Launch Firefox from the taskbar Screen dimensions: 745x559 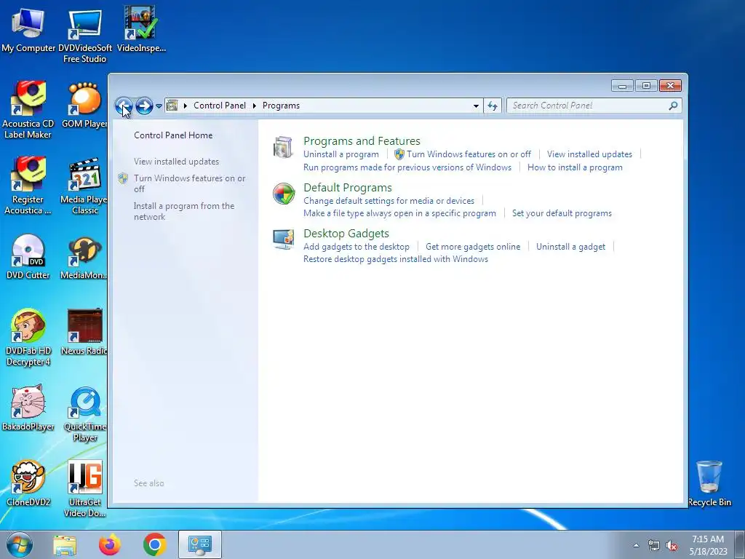[110, 544]
